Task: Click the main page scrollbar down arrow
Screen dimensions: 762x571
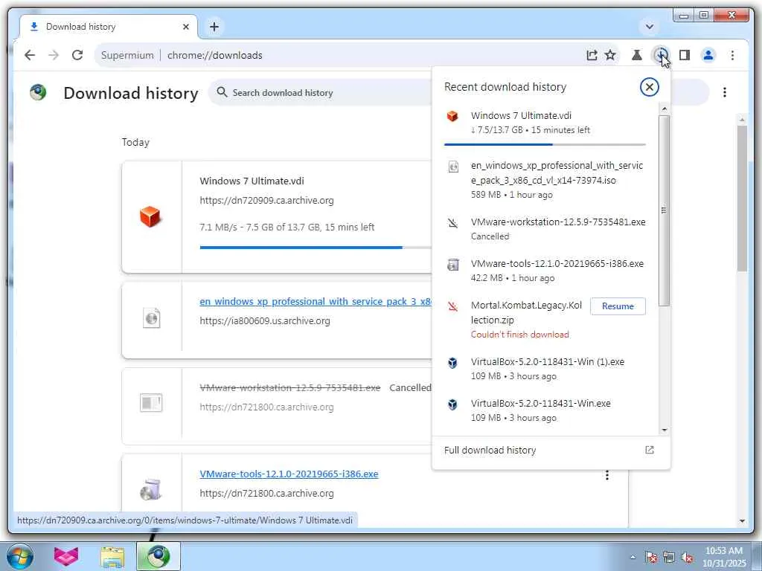Action: (x=742, y=521)
